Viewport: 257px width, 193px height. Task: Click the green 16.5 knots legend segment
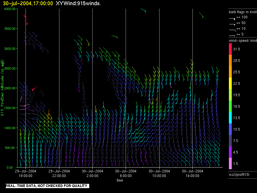pos(230,106)
